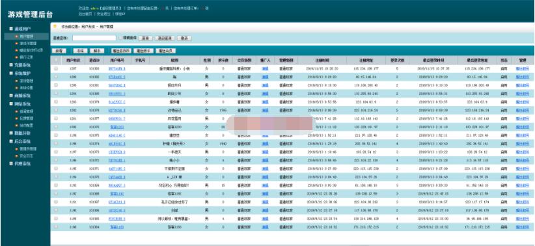Open 后台首页 in the top navigation
The image size is (535, 246).
pos(85,14)
